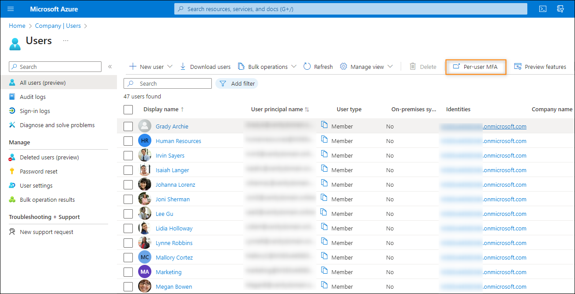
Task: Open Megan Bowen's user profile link
Action: click(x=174, y=286)
